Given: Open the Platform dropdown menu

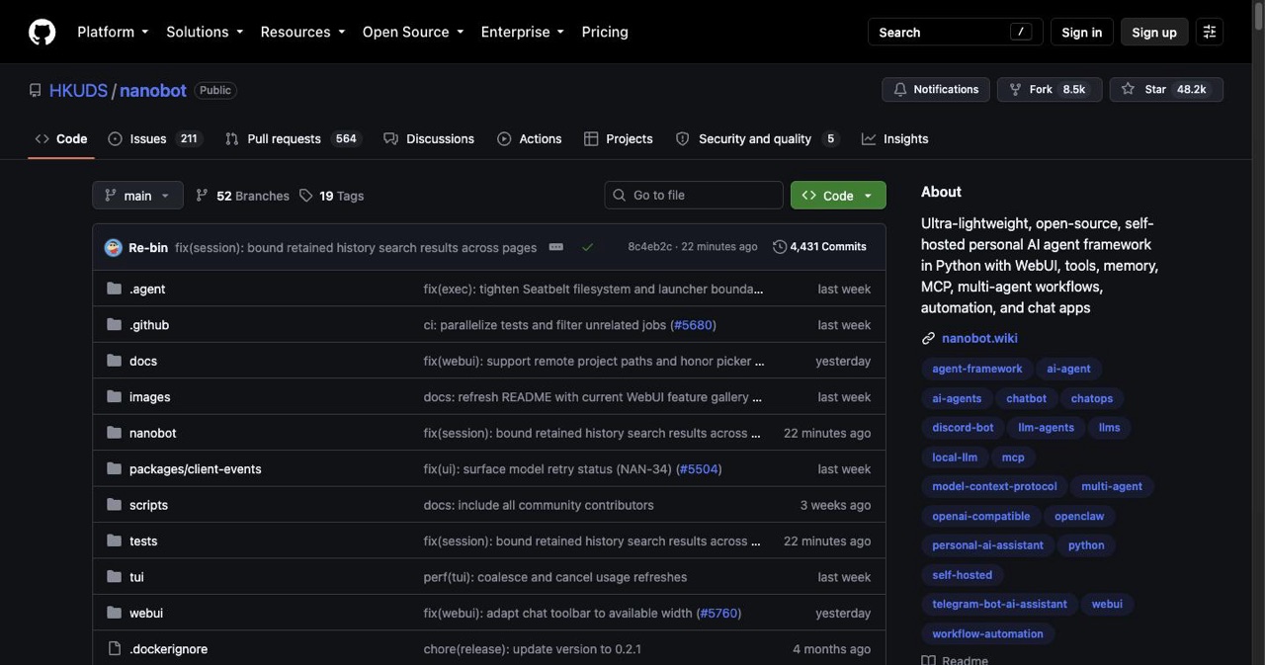Looking at the screenshot, I should coord(113,32).
